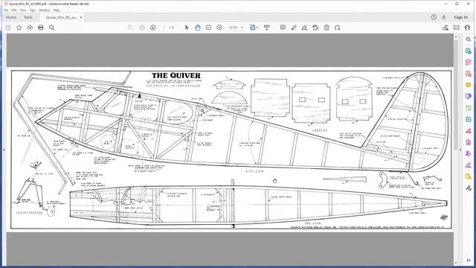Open the pink Redact tool in sidebar

click(469, 131)
